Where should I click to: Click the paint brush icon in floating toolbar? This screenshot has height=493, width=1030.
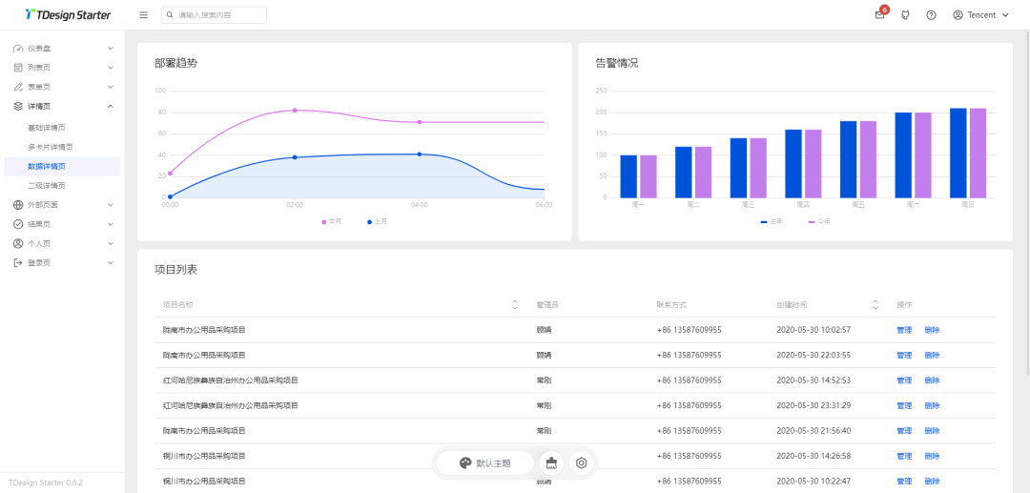click(551, 462)
